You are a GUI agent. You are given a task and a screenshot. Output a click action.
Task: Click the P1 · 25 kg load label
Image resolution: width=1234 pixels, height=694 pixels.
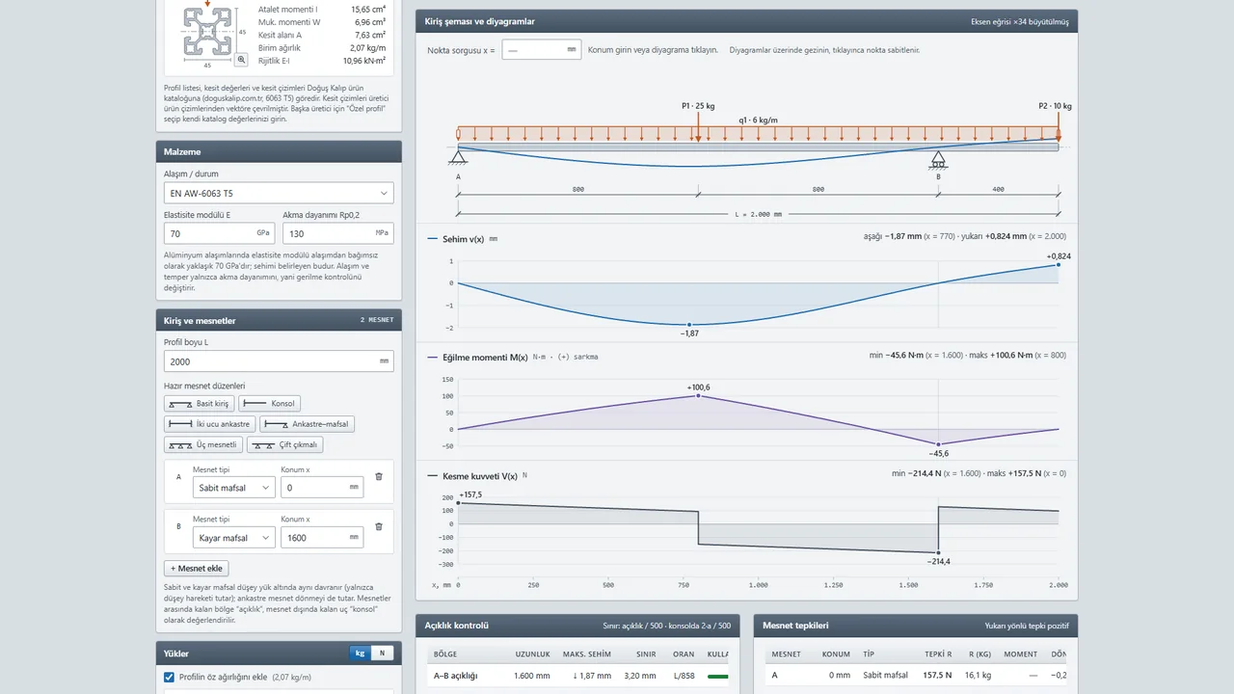pos(698,106)
